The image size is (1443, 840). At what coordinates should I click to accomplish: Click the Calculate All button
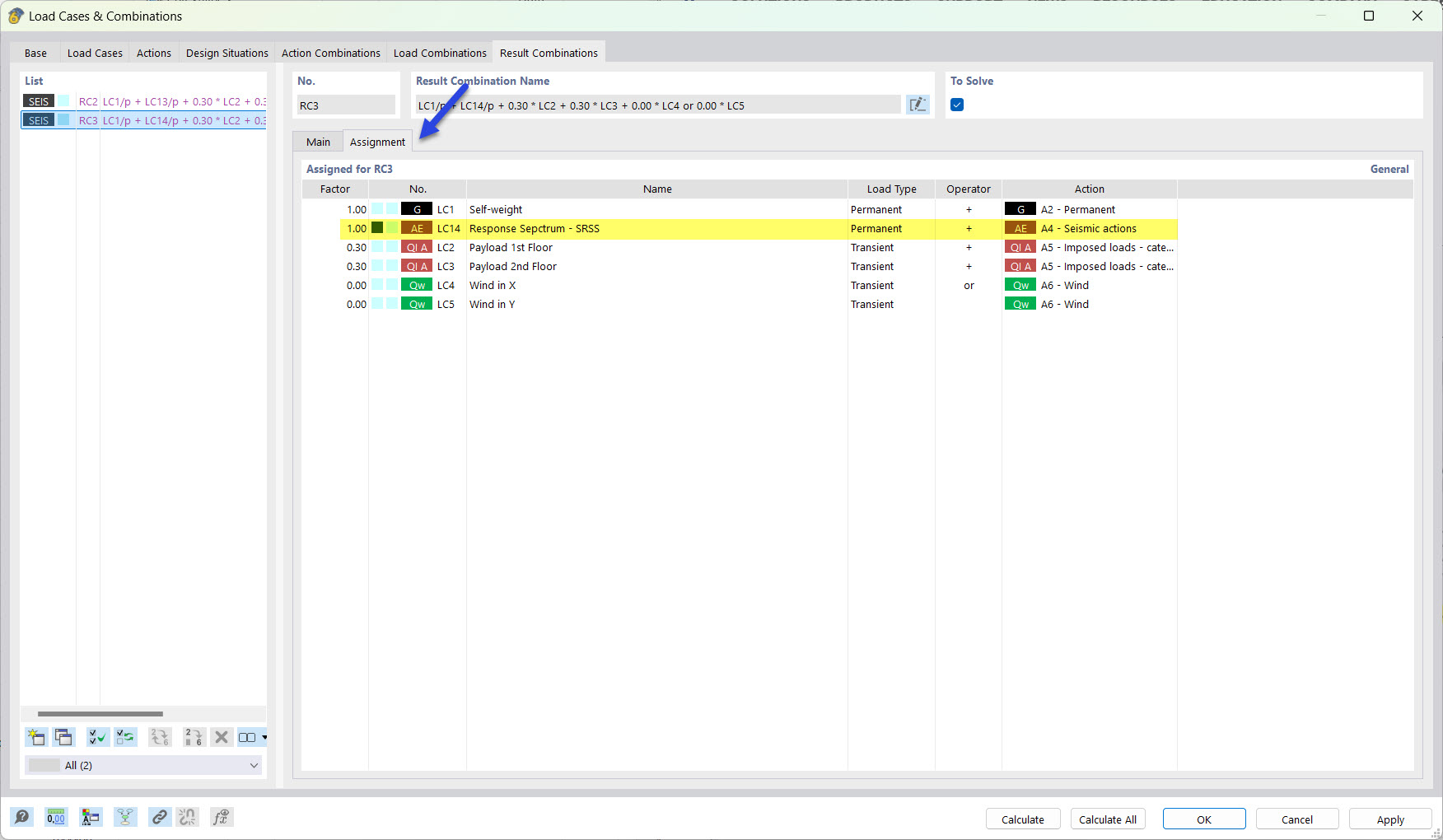pyautogui.click(x=1108, y=819)
